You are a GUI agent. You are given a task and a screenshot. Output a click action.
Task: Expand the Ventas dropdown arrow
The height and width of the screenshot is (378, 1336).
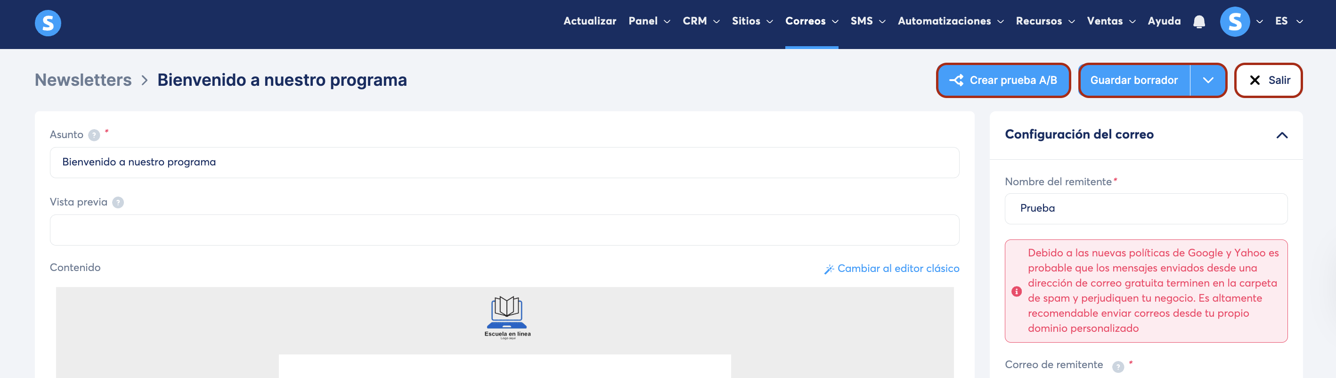click(1132, 21)
